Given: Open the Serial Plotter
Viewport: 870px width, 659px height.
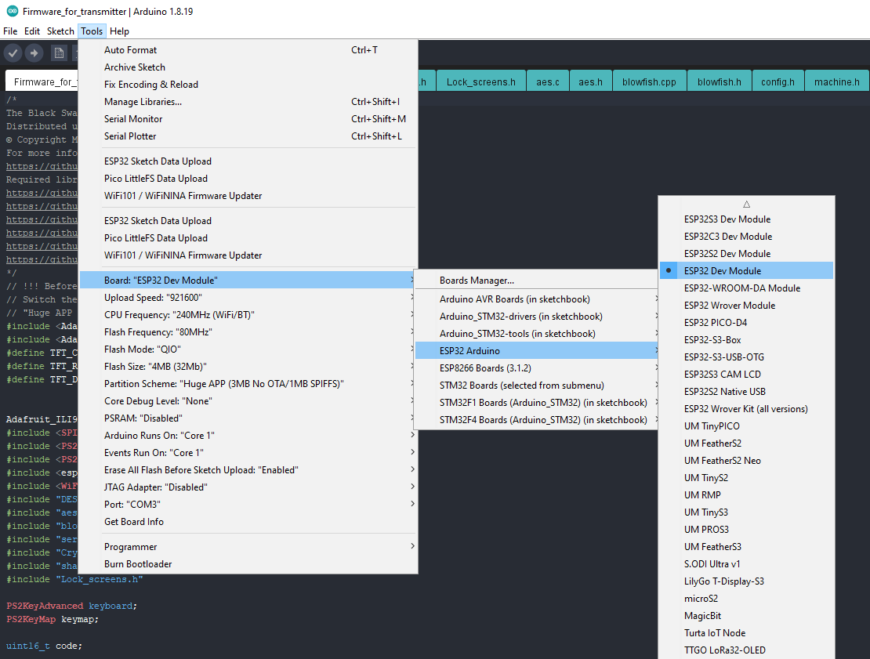Looking at the screenshot, I should [248, 136].
